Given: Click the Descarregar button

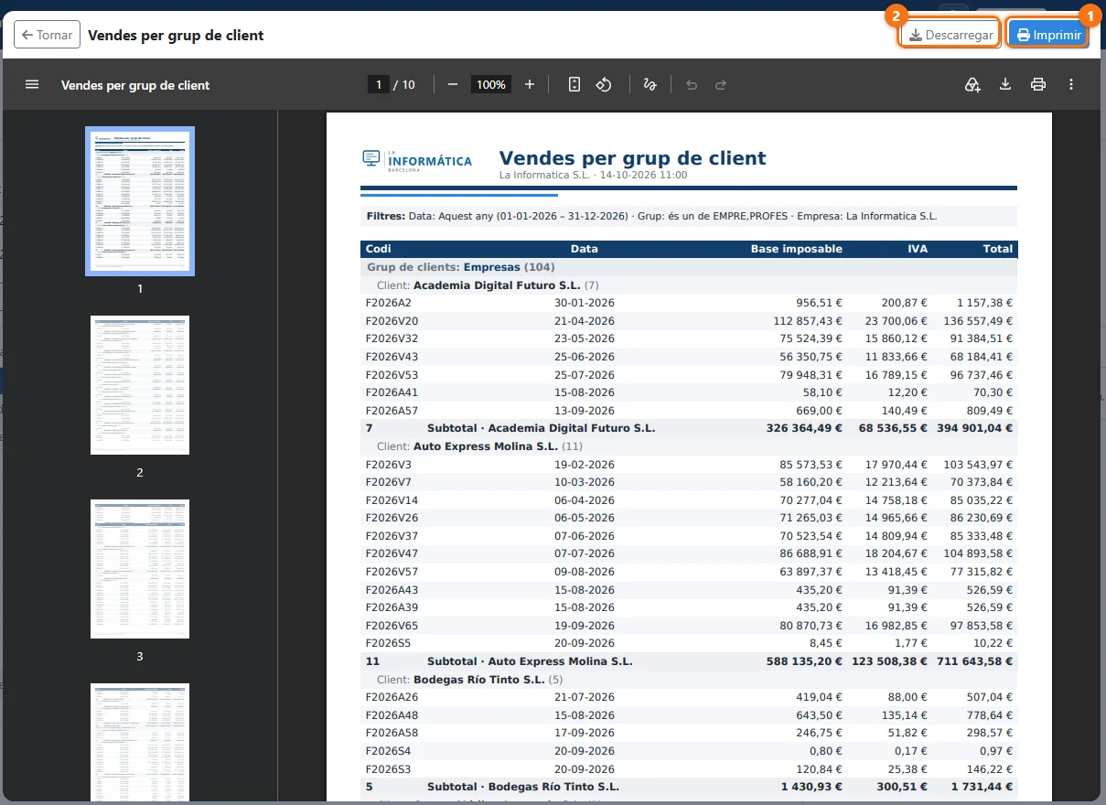Looking at the screenshot, I should (x=950, y=35).
